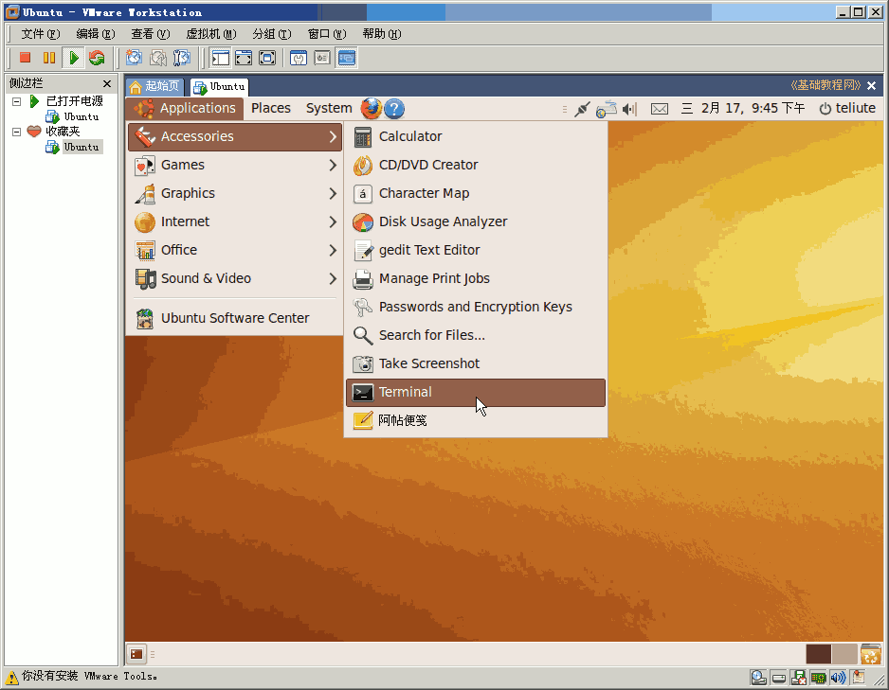This screenshot has height=690, width=889.
Task: Open the volume speaker panel icon
Action: (629, 109)
